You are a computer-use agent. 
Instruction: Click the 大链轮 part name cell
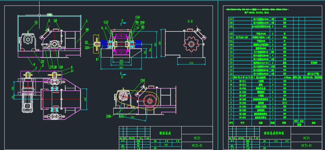coord(261,81)
